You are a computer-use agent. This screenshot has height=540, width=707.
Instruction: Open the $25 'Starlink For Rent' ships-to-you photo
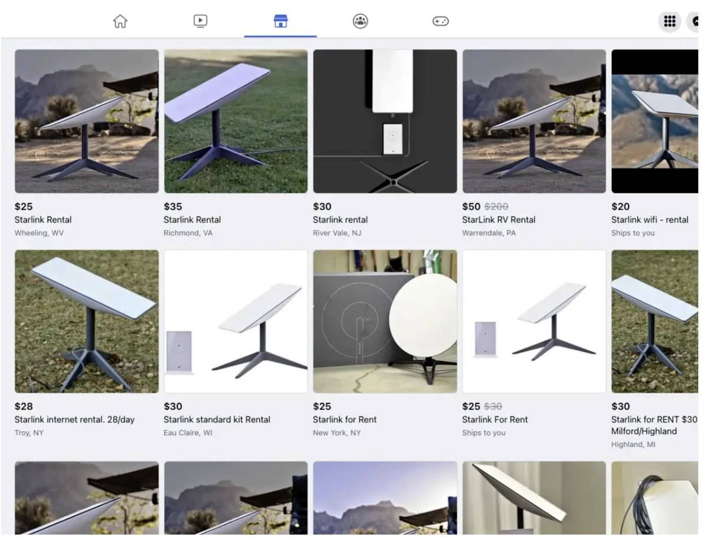(x=534, y=322)
